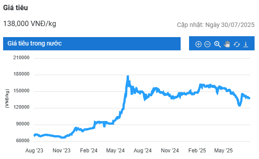The image size is (259, 159).
Task: Click the (VNĐ/kg) axis title
Action: (x=7, y=98)
